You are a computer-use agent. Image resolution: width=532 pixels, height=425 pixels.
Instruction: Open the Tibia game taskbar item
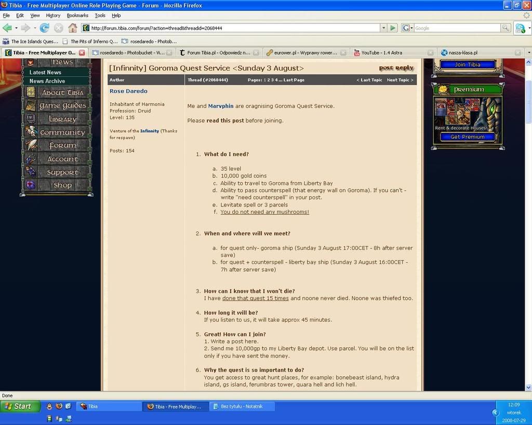(109, 406)
